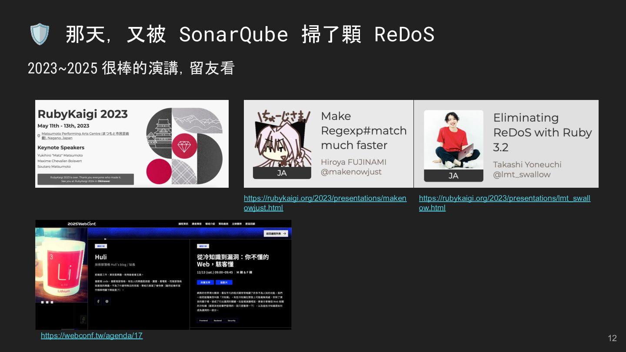Click the Frontend tag
Viewport: 626px width, 352px height.
pyautogui.click(x=203, y=321)
